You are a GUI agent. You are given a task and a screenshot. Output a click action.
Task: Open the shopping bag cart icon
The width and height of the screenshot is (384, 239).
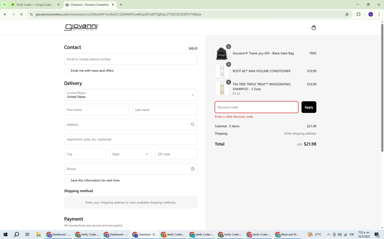pos(314,28)
